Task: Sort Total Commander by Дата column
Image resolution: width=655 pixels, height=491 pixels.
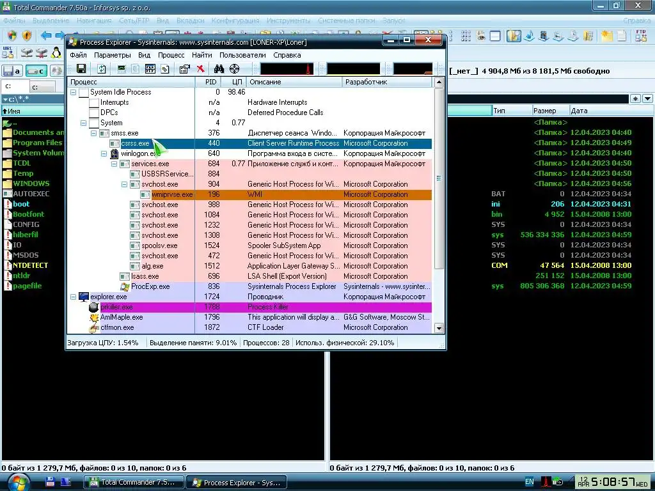Action: pos(612,111)
